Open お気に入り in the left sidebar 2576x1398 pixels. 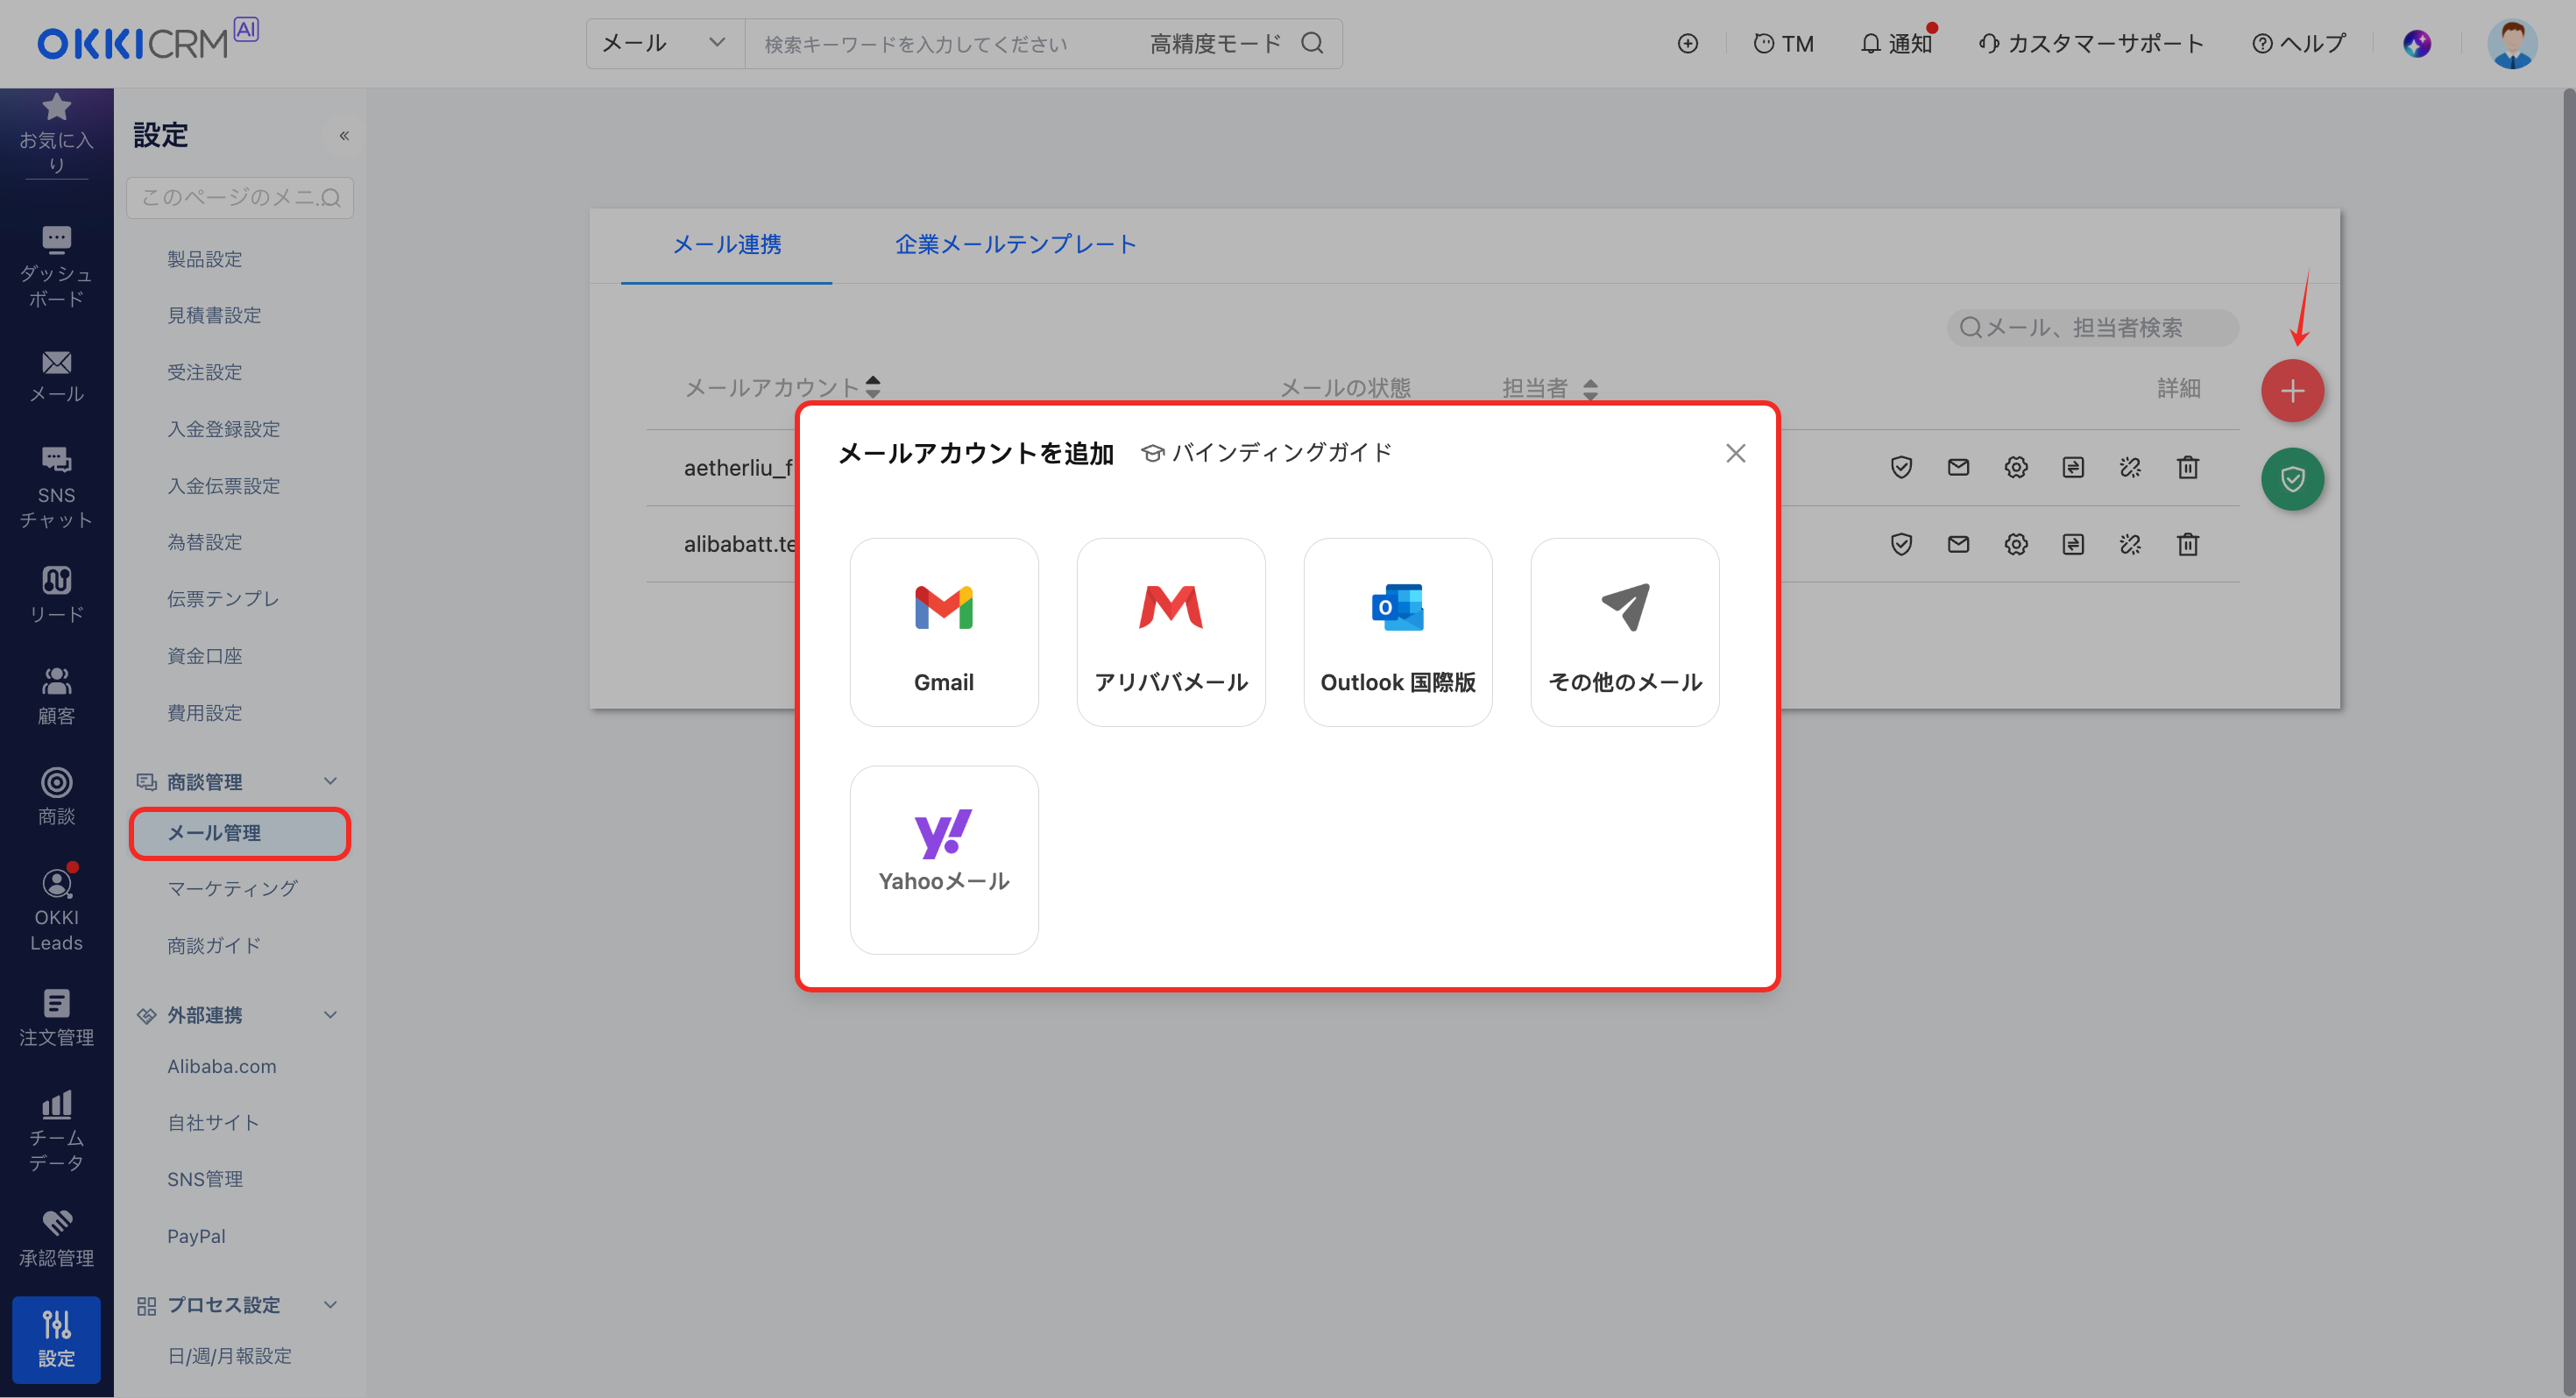(x=56, y=134)
